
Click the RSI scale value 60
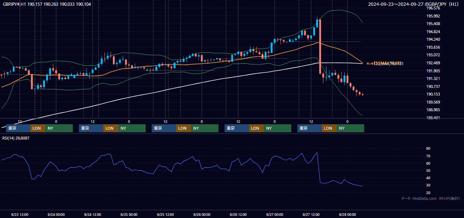[428, 163]
